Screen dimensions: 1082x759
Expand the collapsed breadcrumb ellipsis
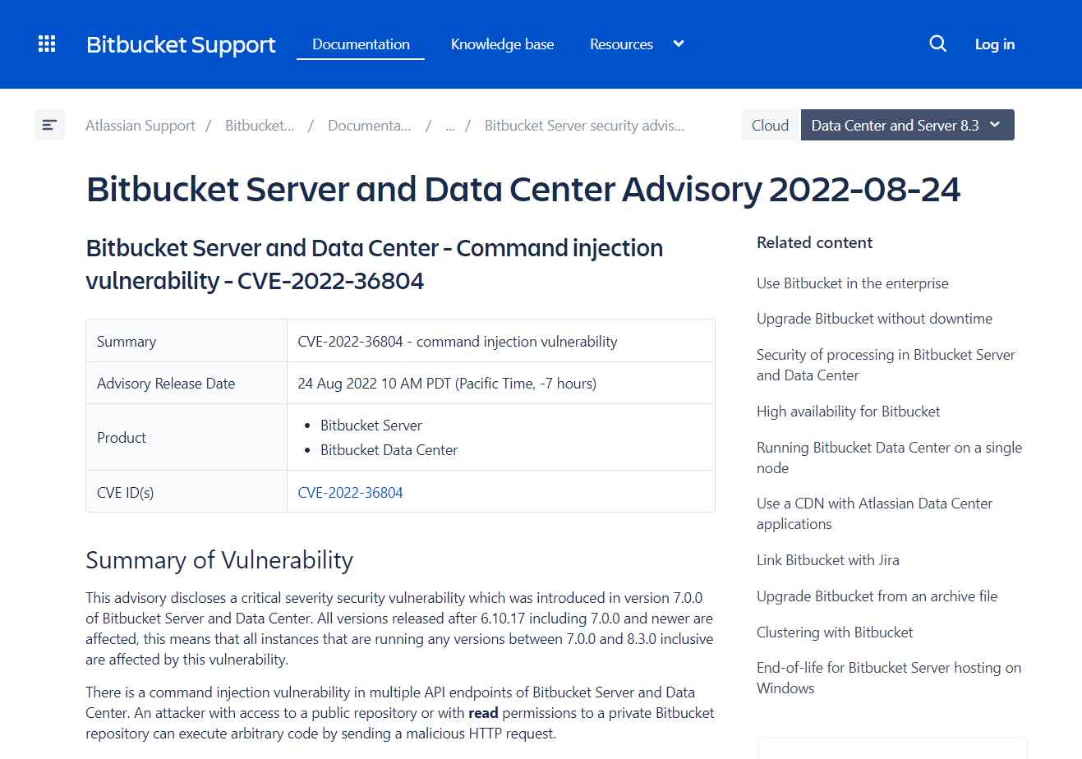(449, 125)
